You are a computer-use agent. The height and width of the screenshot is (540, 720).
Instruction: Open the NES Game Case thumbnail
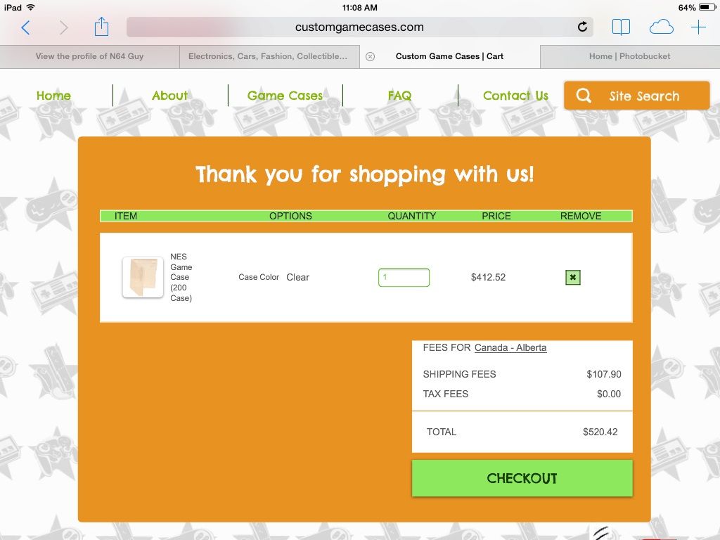pyautogui.click(x=143, y=277)
